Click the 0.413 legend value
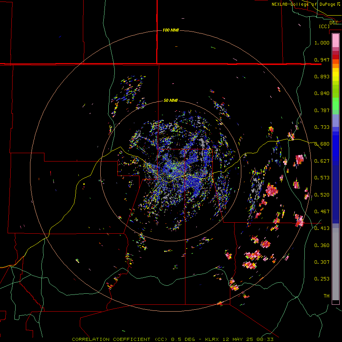 click(x=322, y=228)
